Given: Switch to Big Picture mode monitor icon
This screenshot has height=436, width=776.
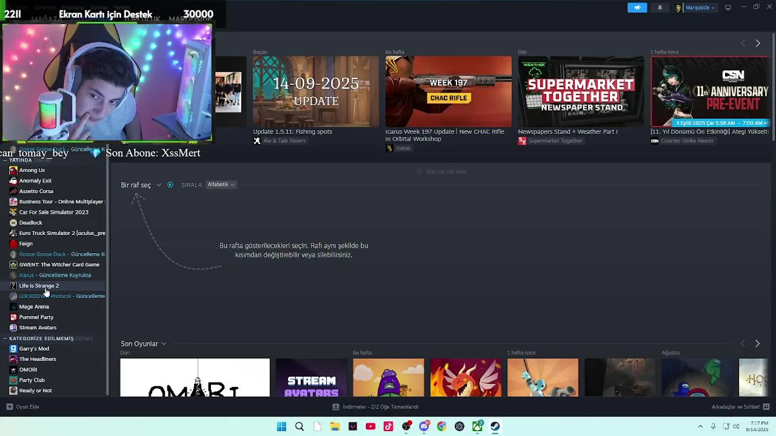Looking at the screenshot, I should click(727, 7).
